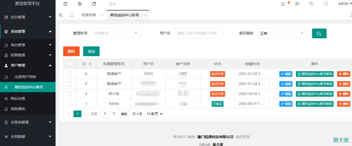
Task: Click the 已验证 status badge
Action: (x=217, y=104)
